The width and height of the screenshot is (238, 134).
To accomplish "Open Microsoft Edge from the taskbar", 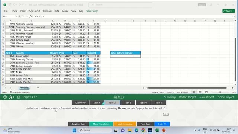I will (x=136, y=130).
